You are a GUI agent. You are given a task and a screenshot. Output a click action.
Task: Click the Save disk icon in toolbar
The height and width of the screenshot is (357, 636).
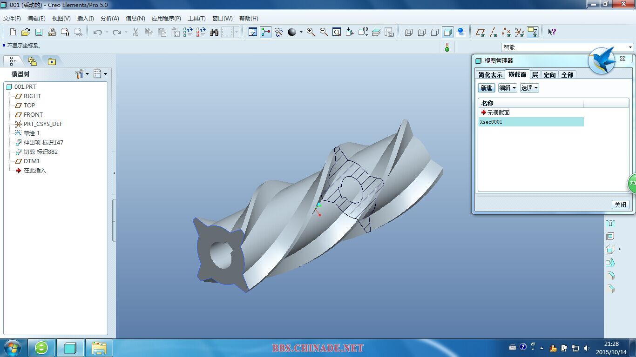tap(39, 32)
